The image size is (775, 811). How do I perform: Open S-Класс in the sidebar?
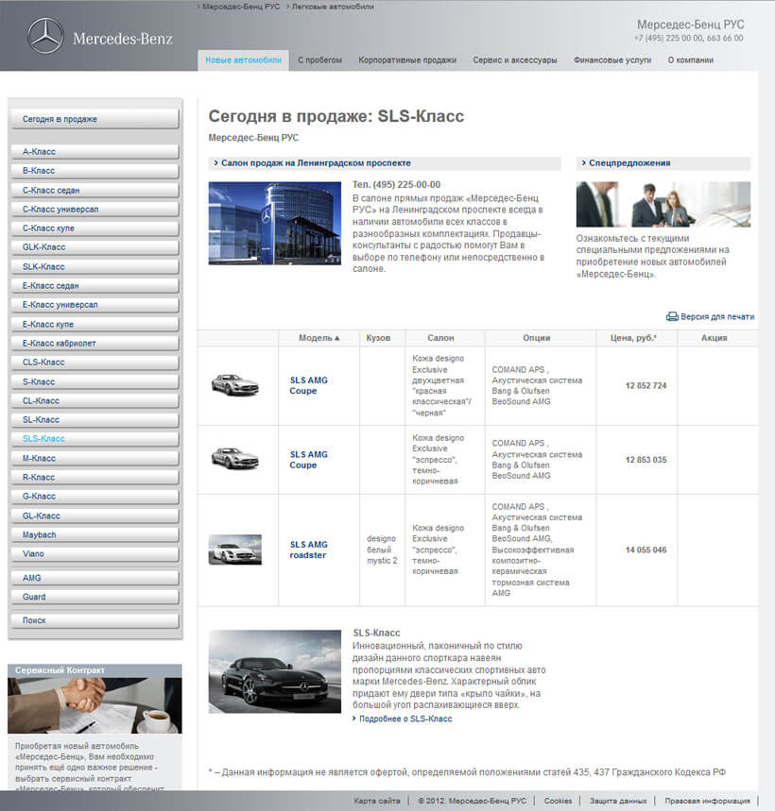(x=95, y=381)
